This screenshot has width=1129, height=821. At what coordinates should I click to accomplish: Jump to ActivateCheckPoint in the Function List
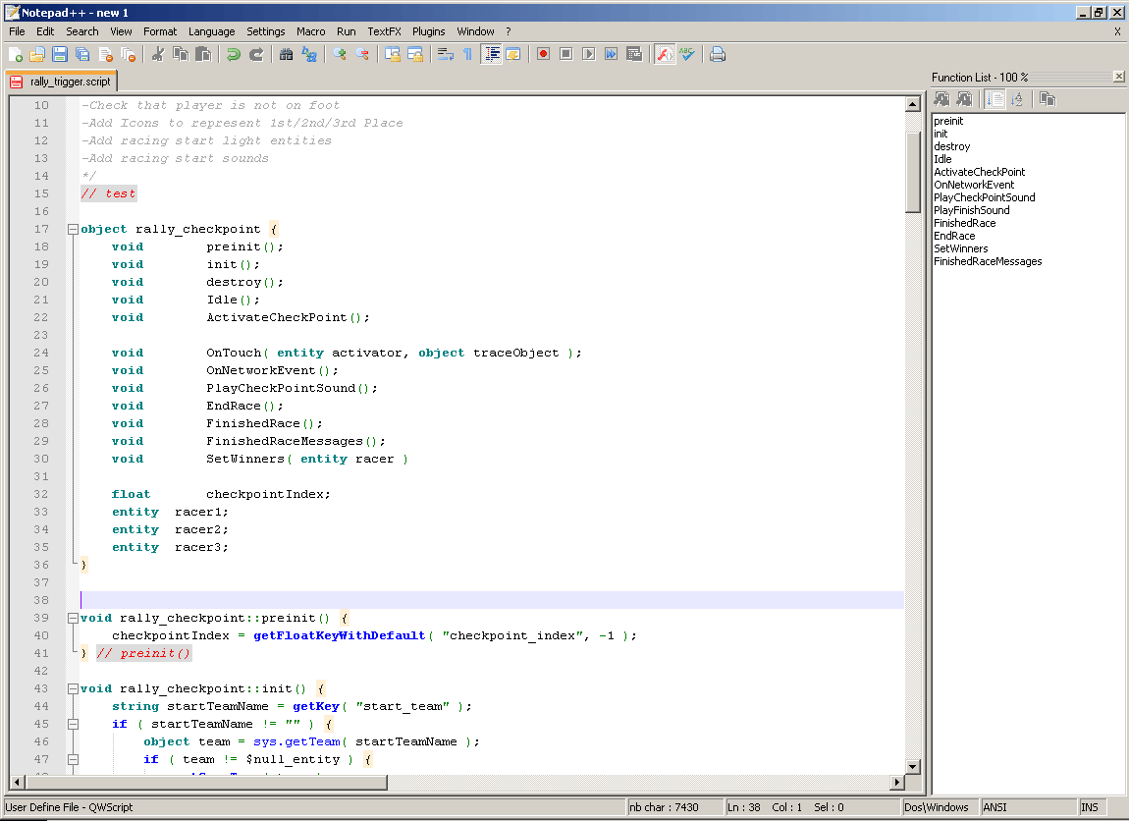(x=979, y=172)
